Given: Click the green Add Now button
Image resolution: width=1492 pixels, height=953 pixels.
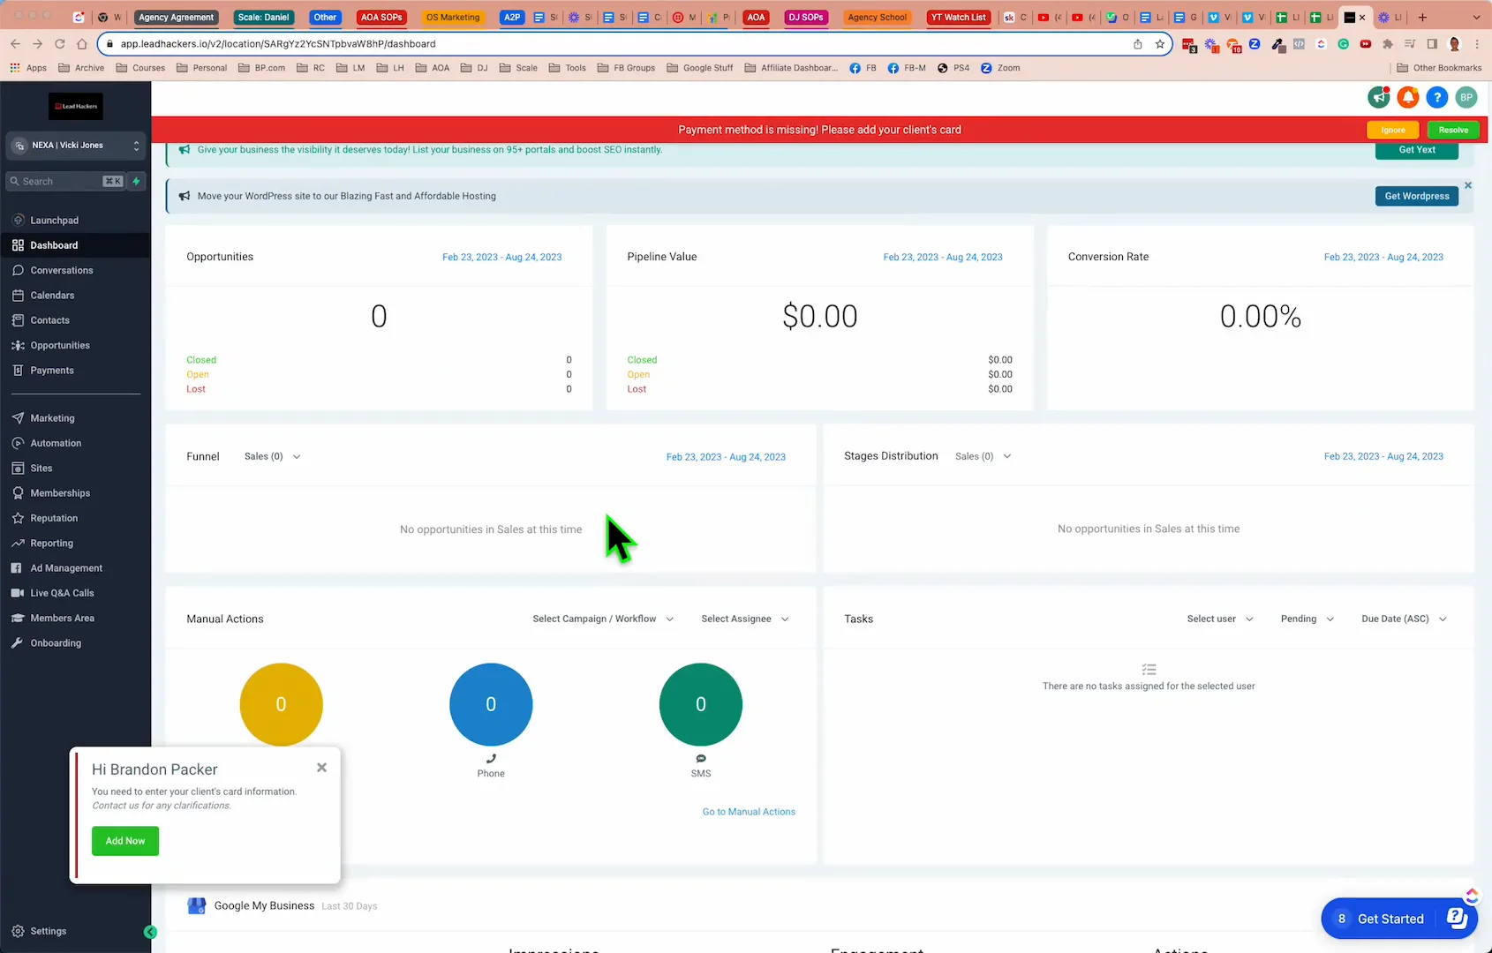Looking at the screenshot, I should coord(124,841).
